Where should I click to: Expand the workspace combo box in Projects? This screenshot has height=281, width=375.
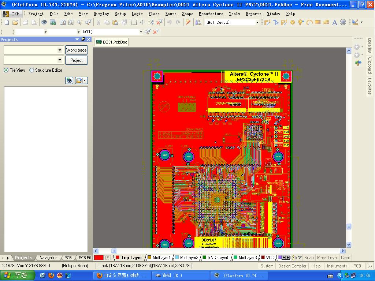(x=60, y=50)
